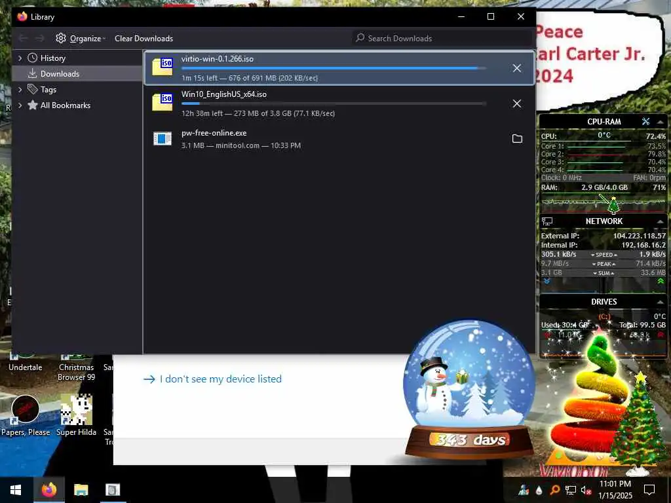Cancel the Win10_EnglishUS_x64.iso download
The image size is (671, 503).
tap(517, 103)
